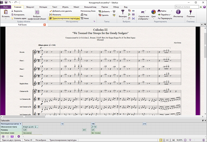Click the Искать в полосе search field

(x=187, y=7)
